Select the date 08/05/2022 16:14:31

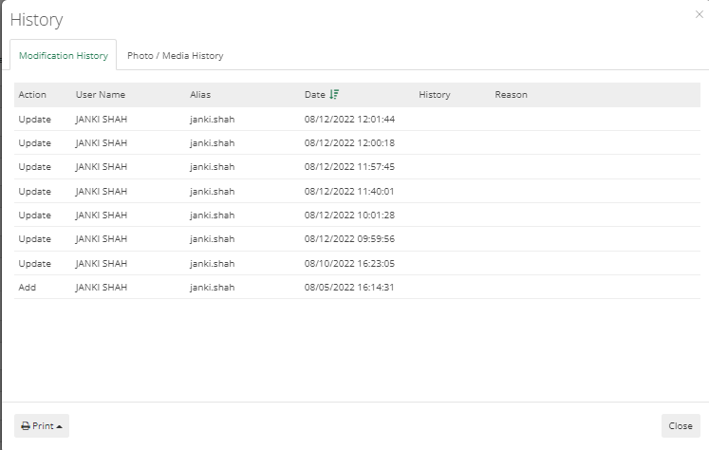(349, 288)
